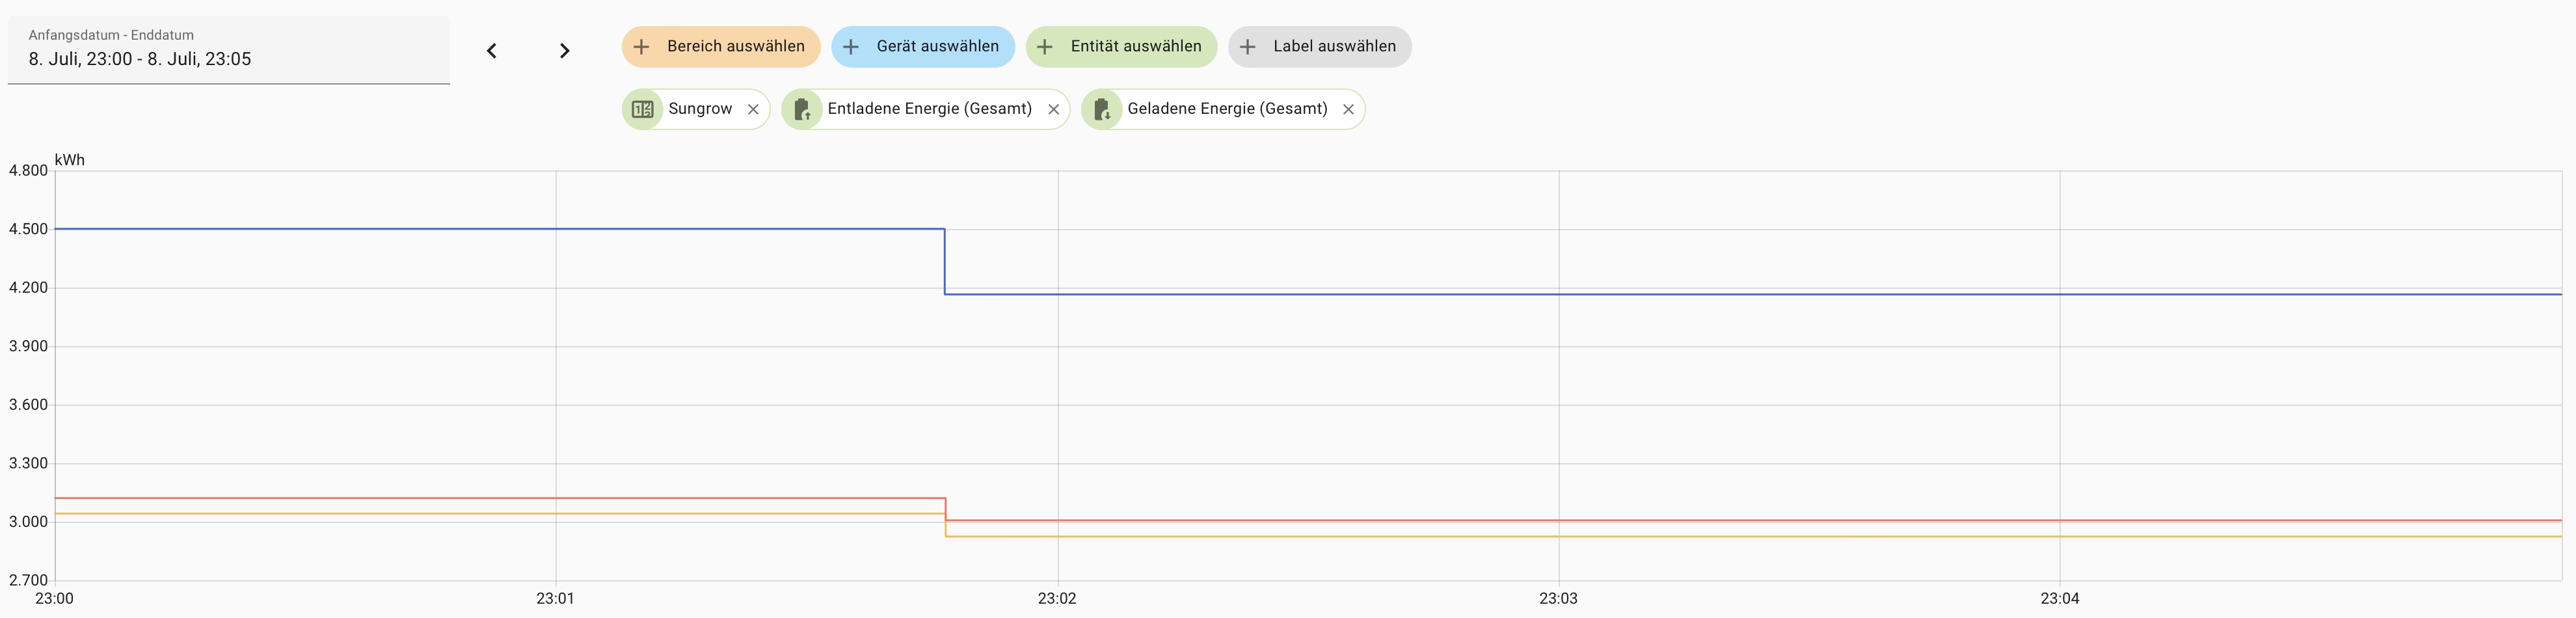
Task: Click the plus icon on Bereich auswählen
Action: pyautogui.click(x=642, y=47)
